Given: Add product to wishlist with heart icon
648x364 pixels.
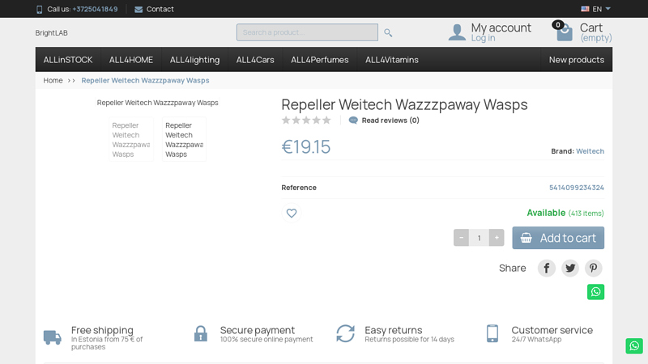Looking at the screenshot, I should [292, 213].
